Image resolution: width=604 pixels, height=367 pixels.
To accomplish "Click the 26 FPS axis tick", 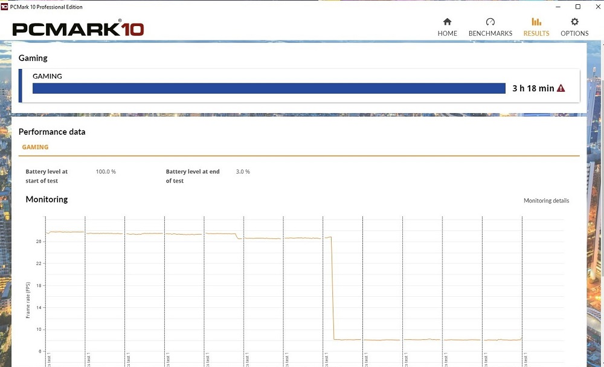I will tap(39, 242).
